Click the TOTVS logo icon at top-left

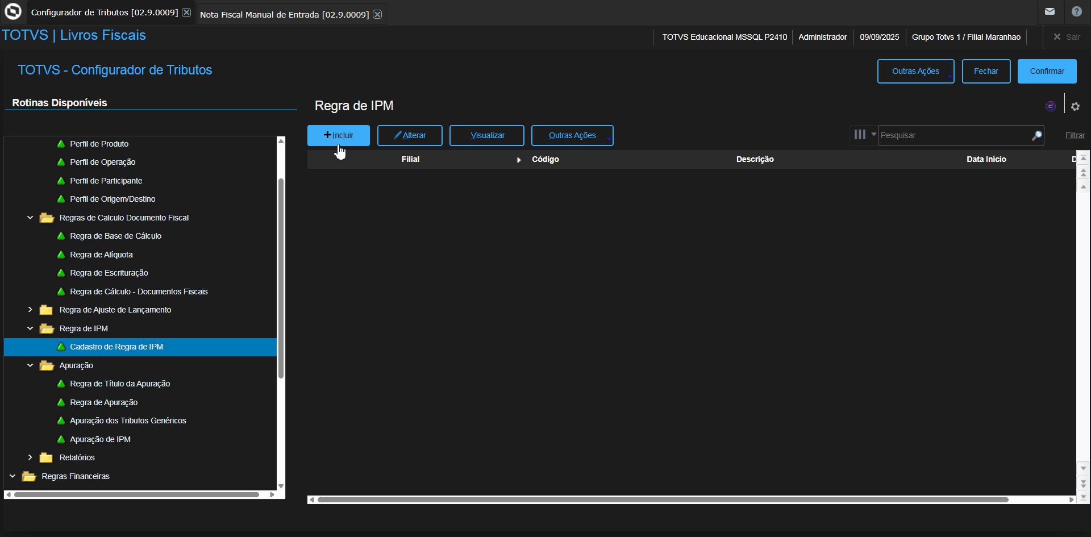pyautogui.click(x=13, y=11)
